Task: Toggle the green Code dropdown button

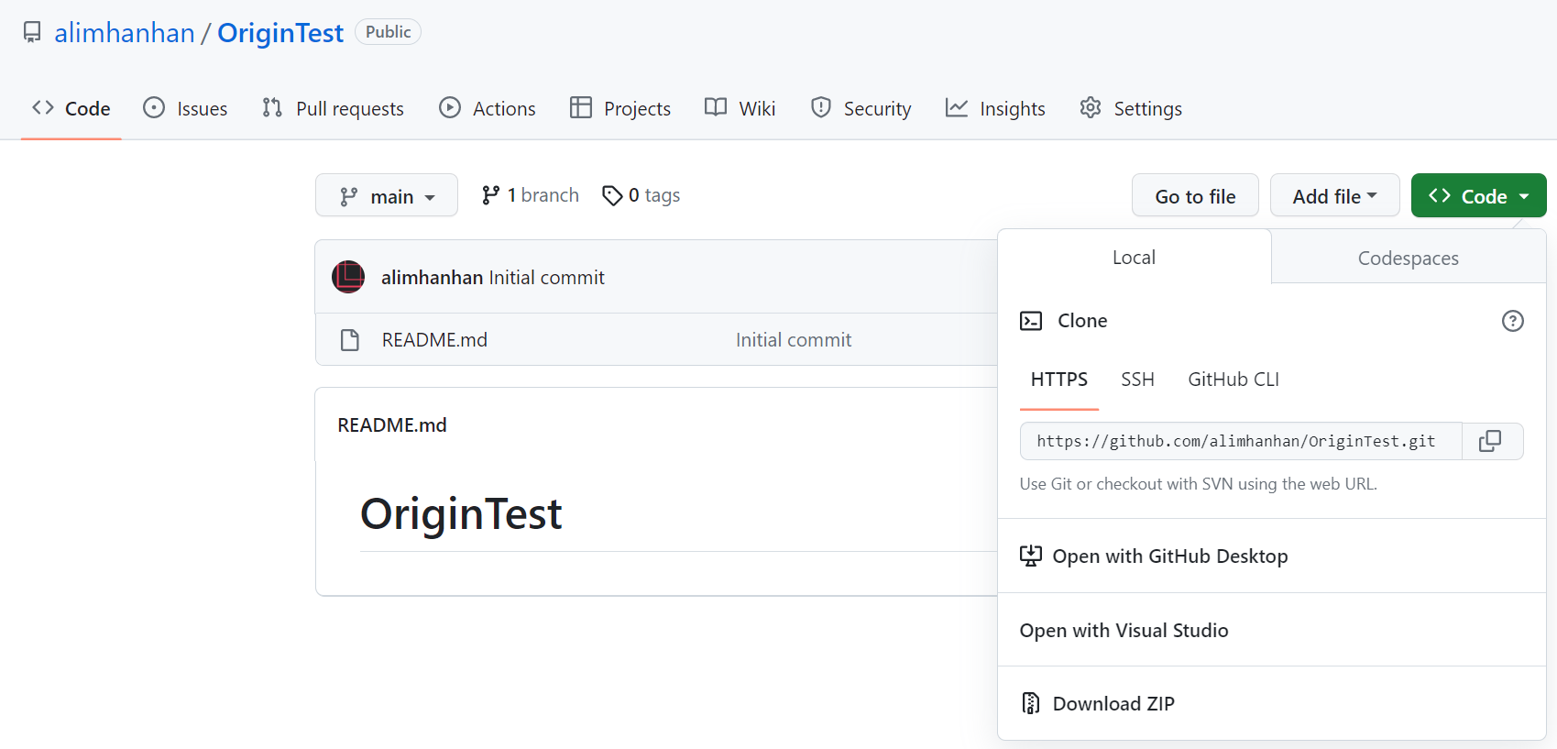Action: click(x=1479, y=195)
